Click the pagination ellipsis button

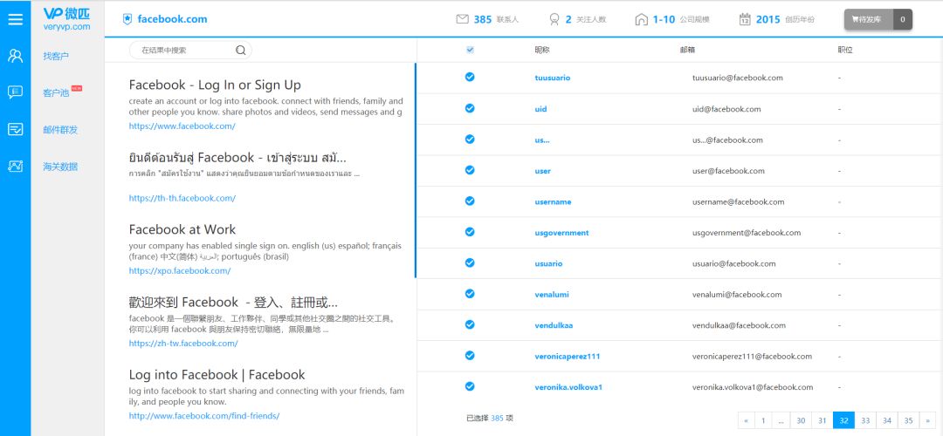coord(781,420)
